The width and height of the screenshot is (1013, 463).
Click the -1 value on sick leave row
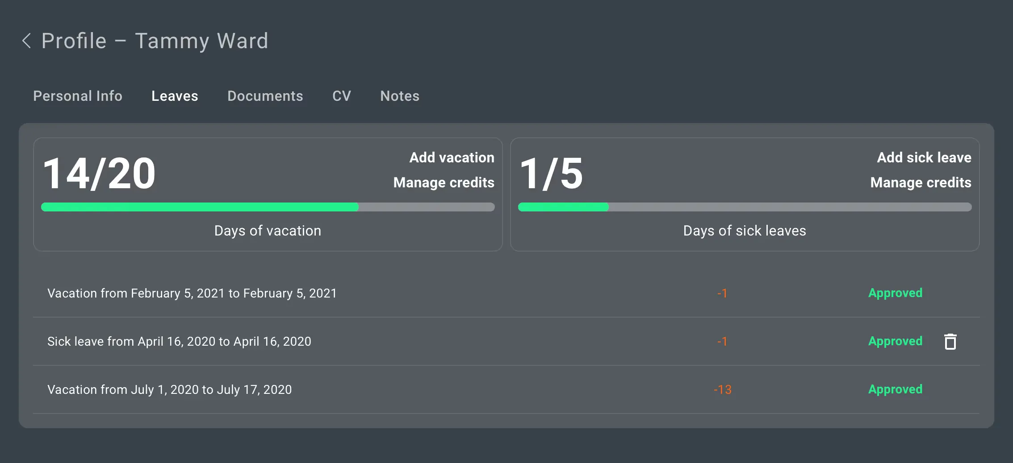click(x=722, y=341)
